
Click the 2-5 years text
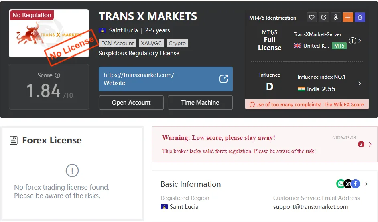pos(157,30)
